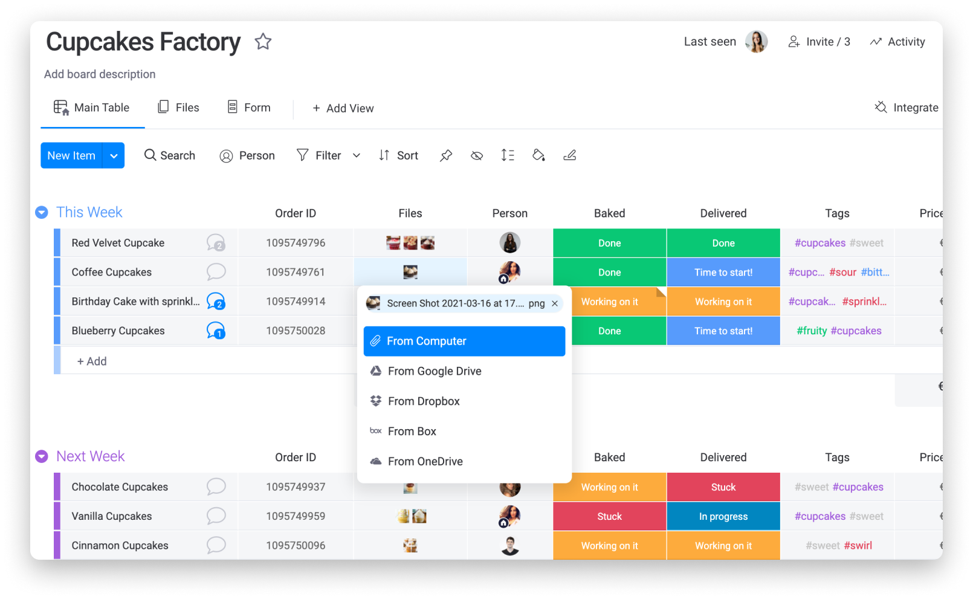Open the Sort options
The width and height of the screenshot is (973, 599).
pyautogui.click(x=398, y=155)
